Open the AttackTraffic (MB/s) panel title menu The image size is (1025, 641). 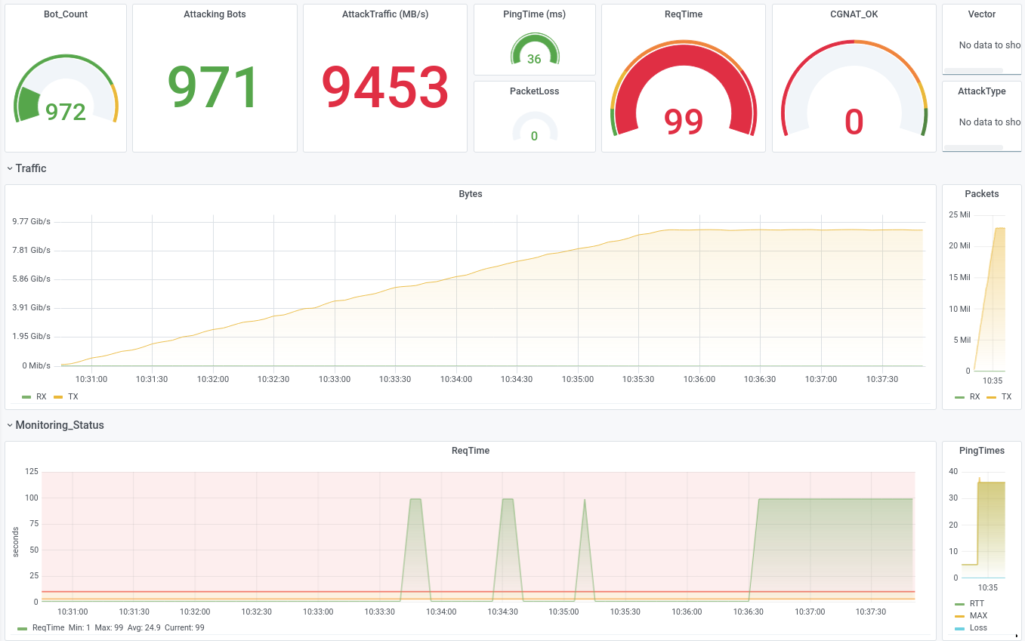pyautogui.click(x=385, y=14)
